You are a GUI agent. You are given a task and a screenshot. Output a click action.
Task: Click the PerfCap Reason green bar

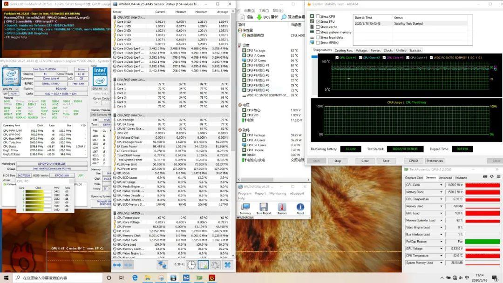tap(483, 241)
